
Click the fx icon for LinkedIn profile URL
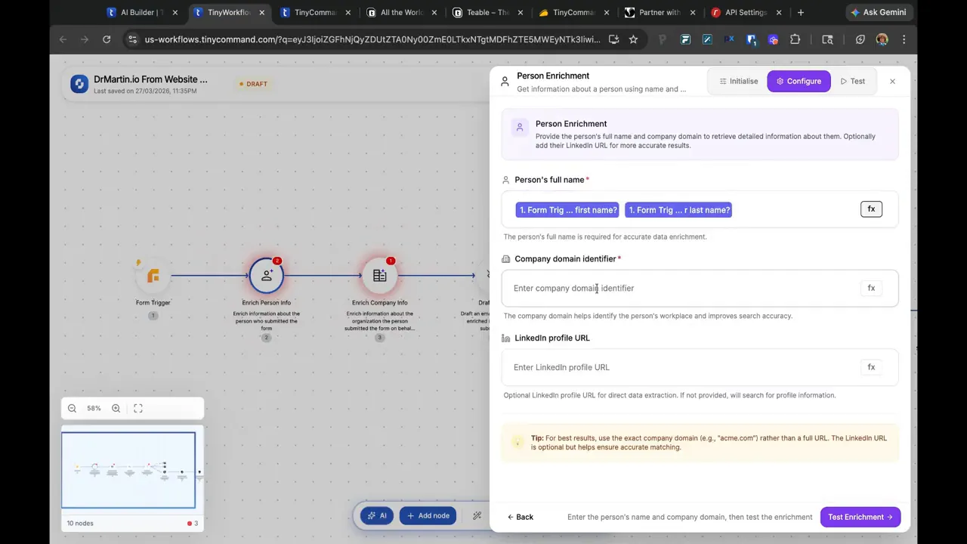click(871, 367)
